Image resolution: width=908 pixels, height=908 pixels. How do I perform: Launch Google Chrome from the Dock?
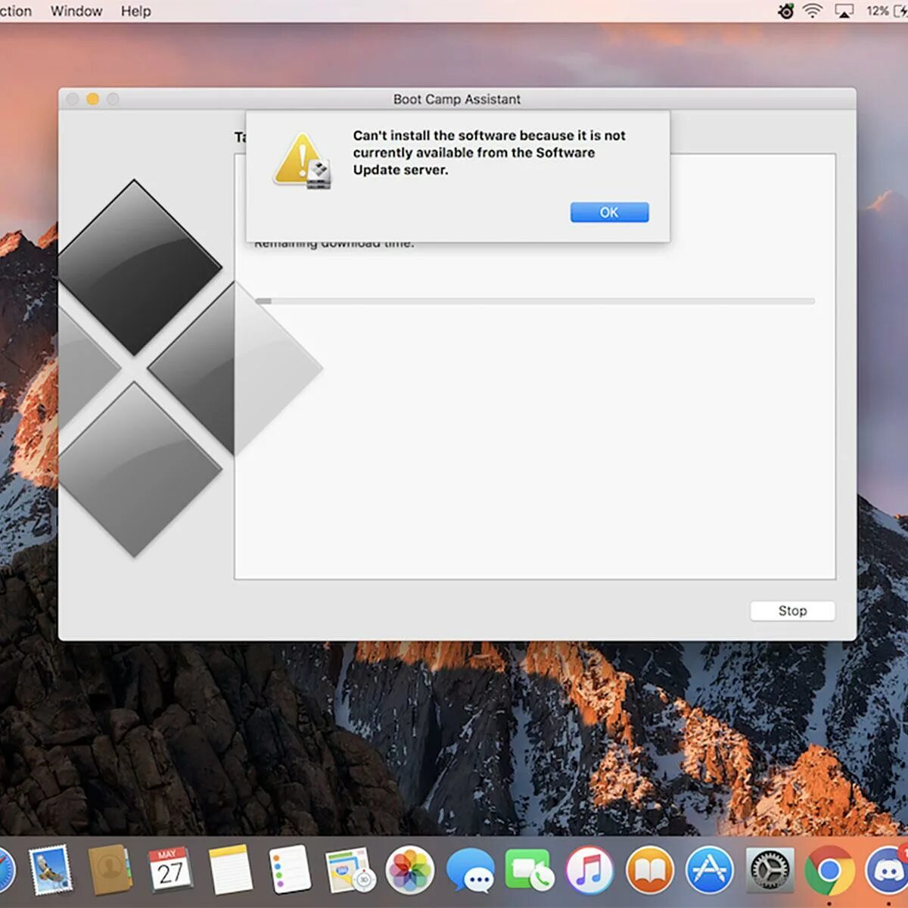coord(830,870)
